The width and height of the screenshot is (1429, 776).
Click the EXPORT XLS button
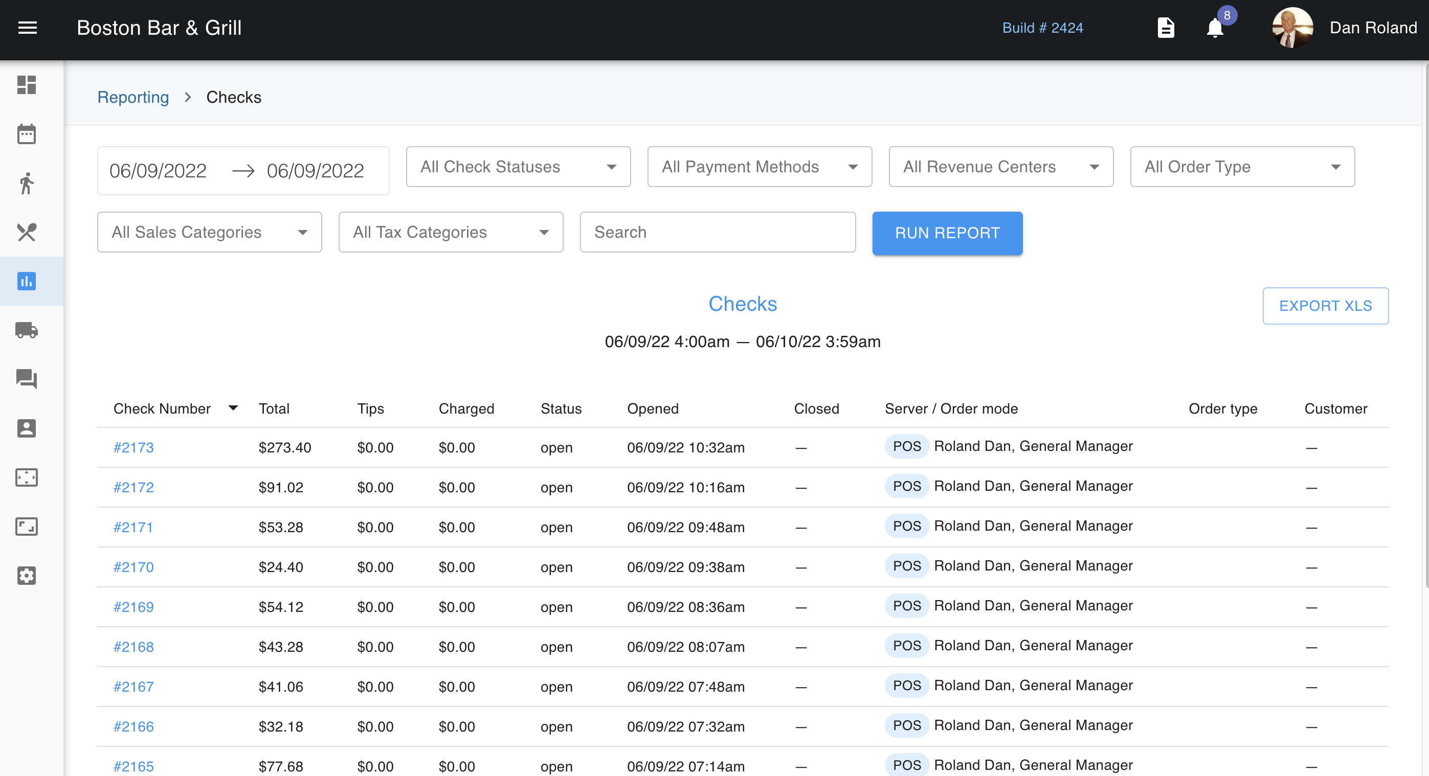click(x=1325, y=306)
